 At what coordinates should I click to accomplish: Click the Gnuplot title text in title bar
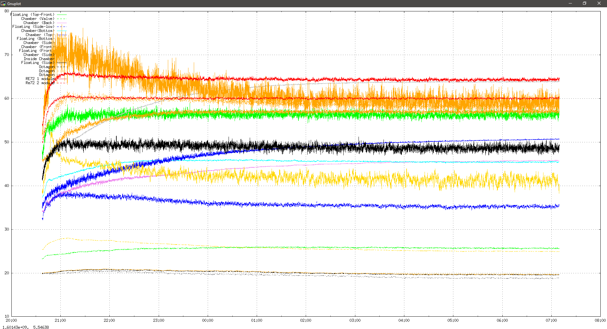(14, 4)
